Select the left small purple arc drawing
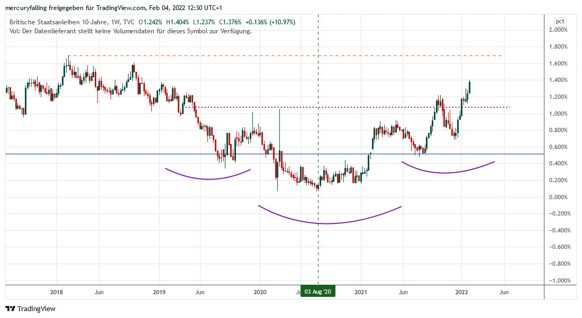Screen dimensions: 582x318 coord(207,179)
